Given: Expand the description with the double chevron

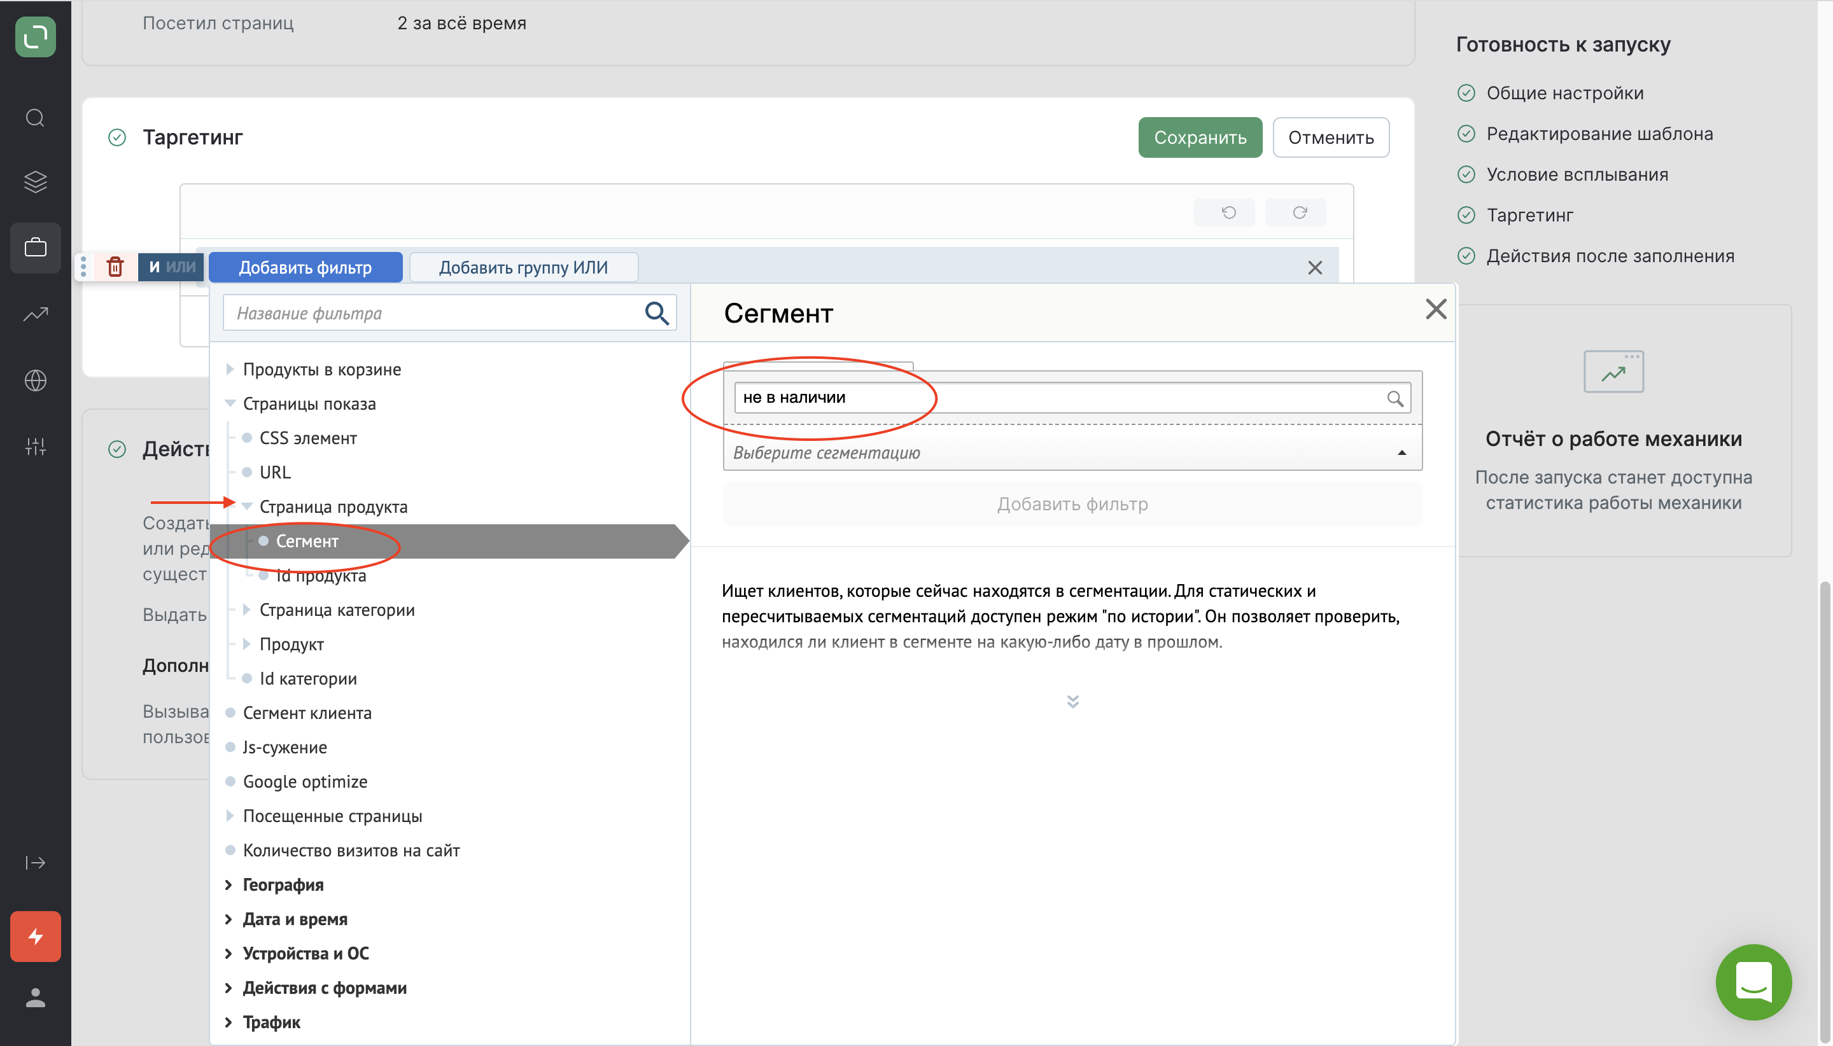Looking at the screenshot, I should point(1072,701).
